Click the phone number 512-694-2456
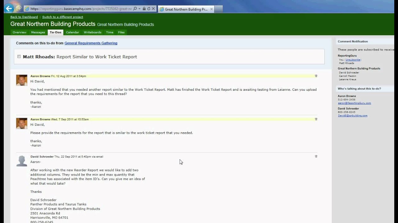Screen dimensions: 398x223 pyautogui.click(x=347, y=100)
